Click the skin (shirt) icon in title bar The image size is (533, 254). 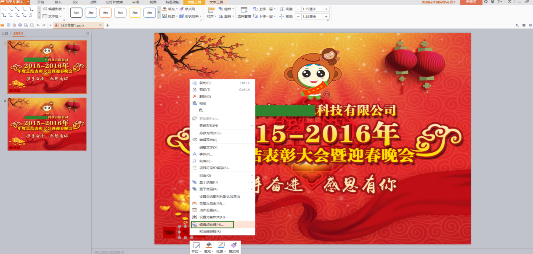(492, 2)
